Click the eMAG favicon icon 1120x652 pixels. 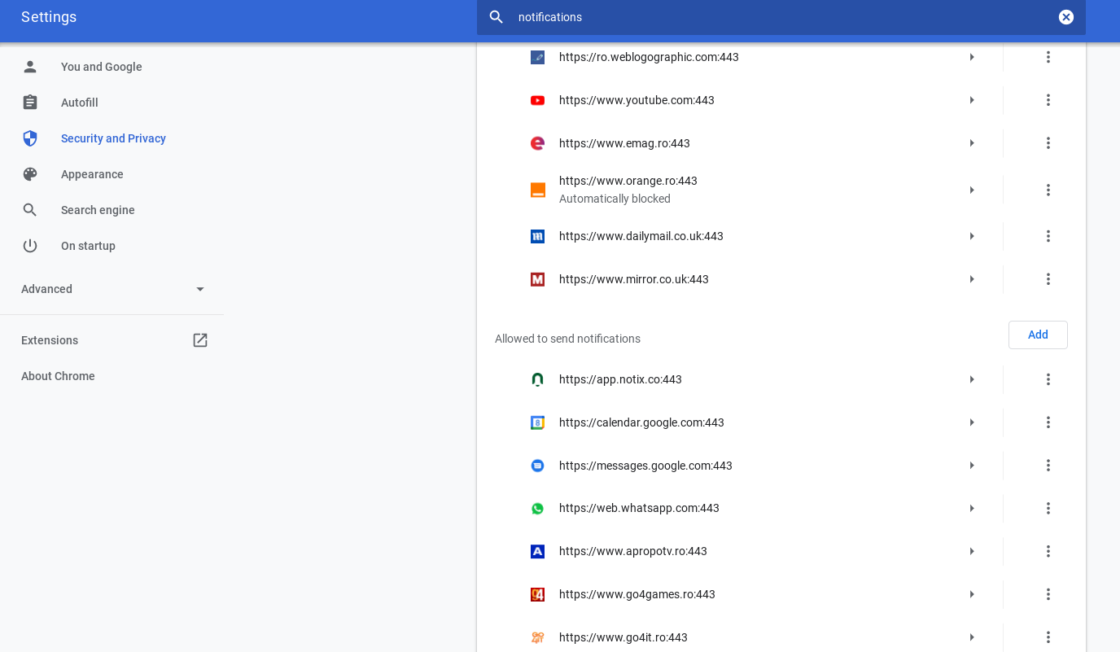click(537, 143)
